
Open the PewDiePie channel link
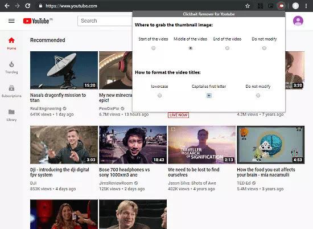click(109, 108)
